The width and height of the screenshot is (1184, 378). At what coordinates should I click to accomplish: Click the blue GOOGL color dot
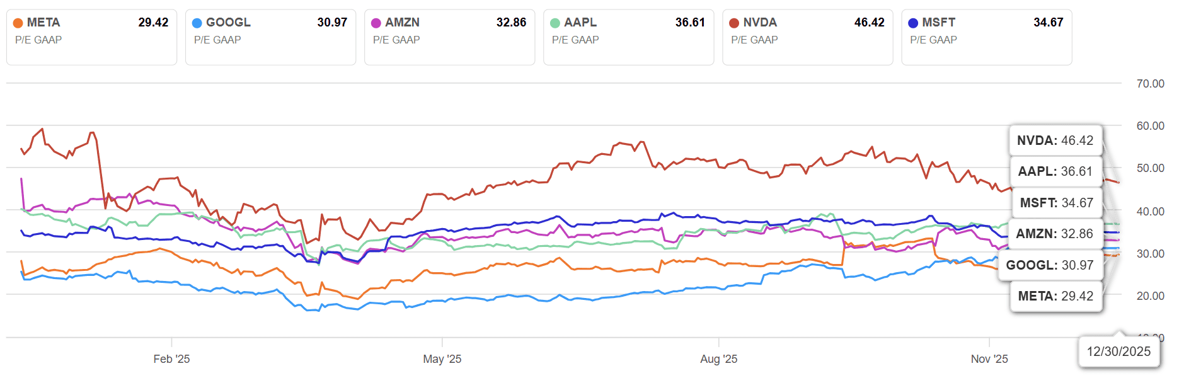point(197,23)
